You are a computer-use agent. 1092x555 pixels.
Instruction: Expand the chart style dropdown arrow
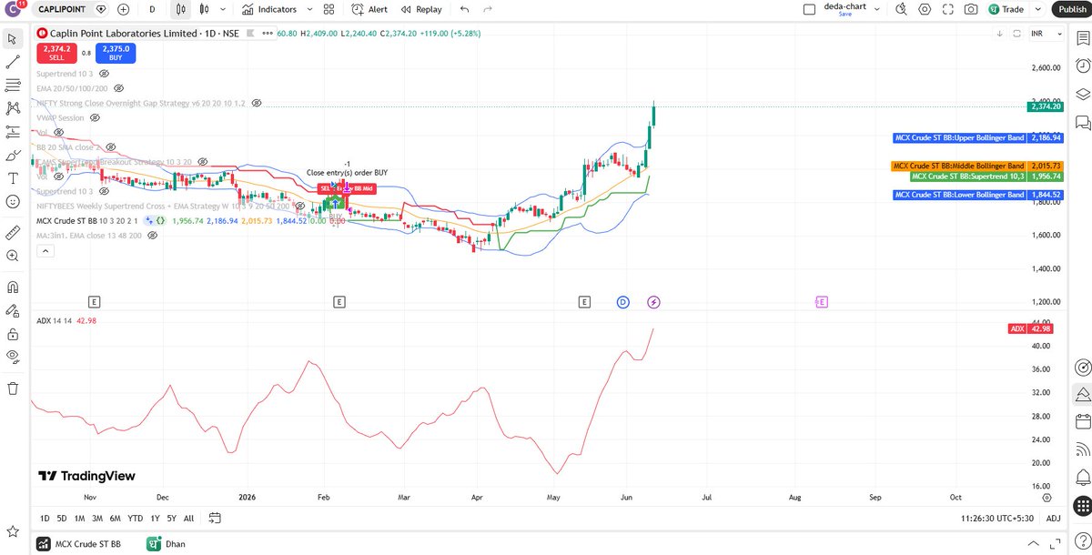pos(225,9)
